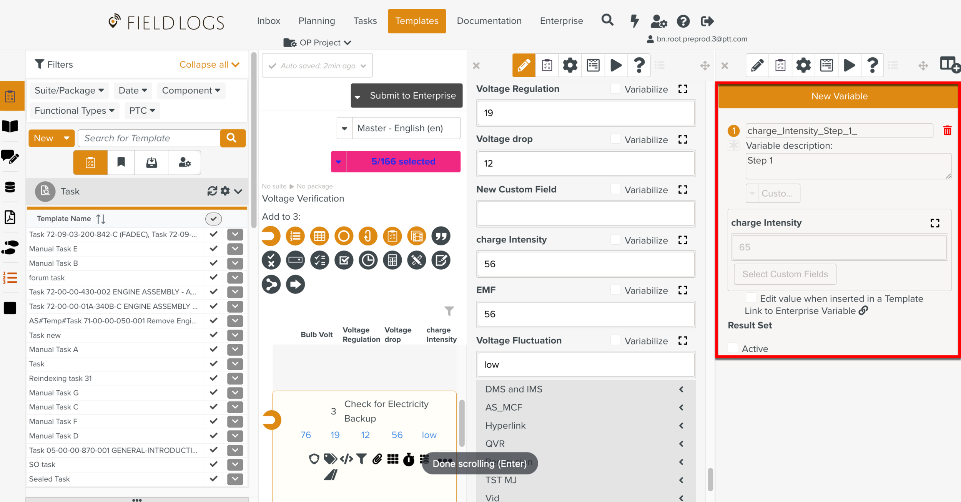
Task: Enable Variabilize for Voltage drop
Action: (x=615, y=139)
